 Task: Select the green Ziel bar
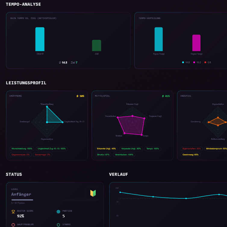pyautogui.click(x=97, y=45)
